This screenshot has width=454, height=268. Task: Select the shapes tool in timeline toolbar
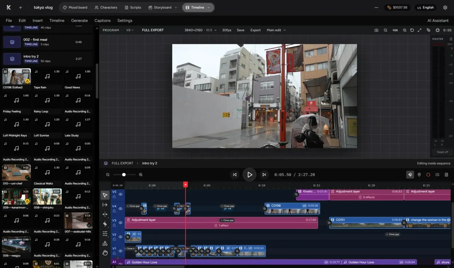tap(105, 243)
